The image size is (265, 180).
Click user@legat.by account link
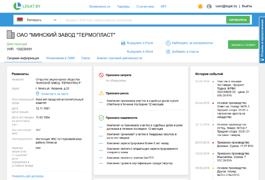point(226,6)
